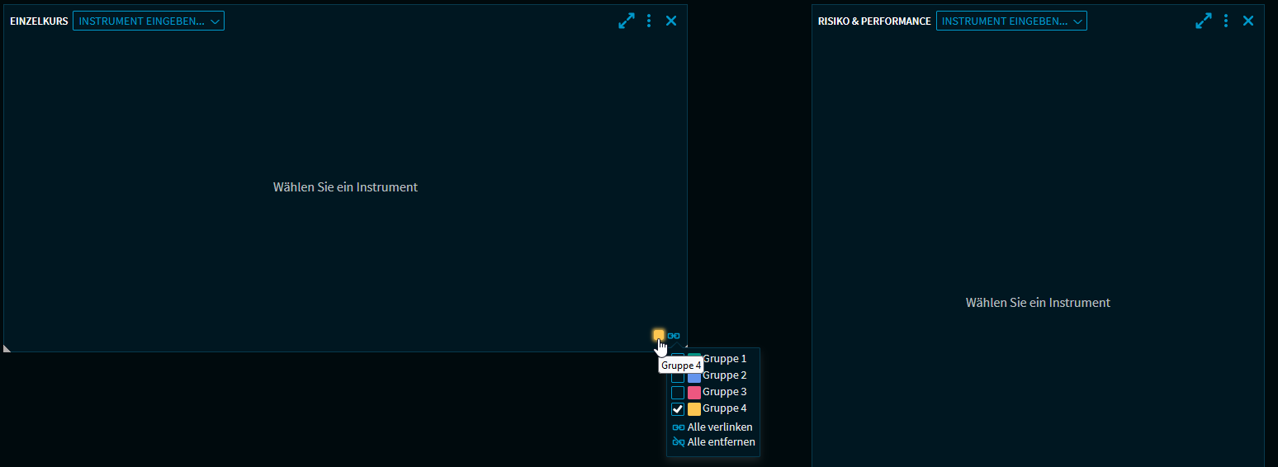Click the Einzelkurs bottom-left resize handle

pos(7,348)
